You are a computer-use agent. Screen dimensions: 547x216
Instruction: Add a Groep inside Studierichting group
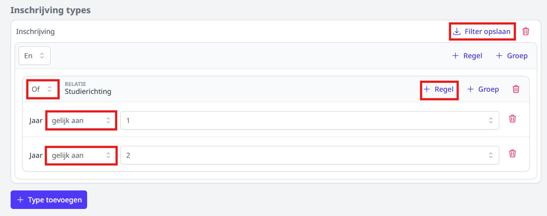[x=483, y=89]
